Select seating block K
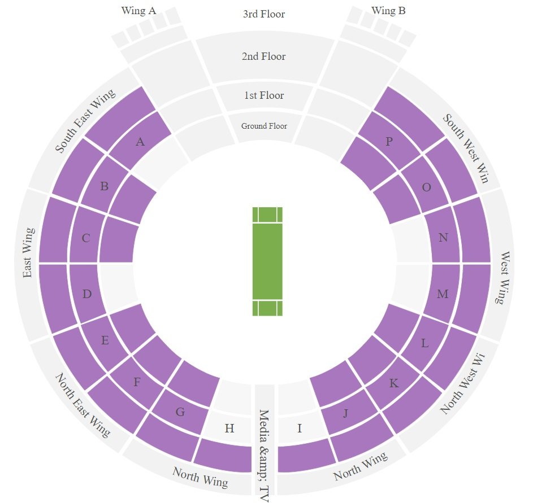Viewport: 533px width, 503px height. pyautogui.click(x=394, y=383)
